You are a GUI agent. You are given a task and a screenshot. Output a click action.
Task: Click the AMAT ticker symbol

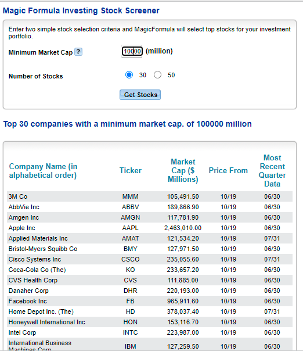click(x=131, y=238)
